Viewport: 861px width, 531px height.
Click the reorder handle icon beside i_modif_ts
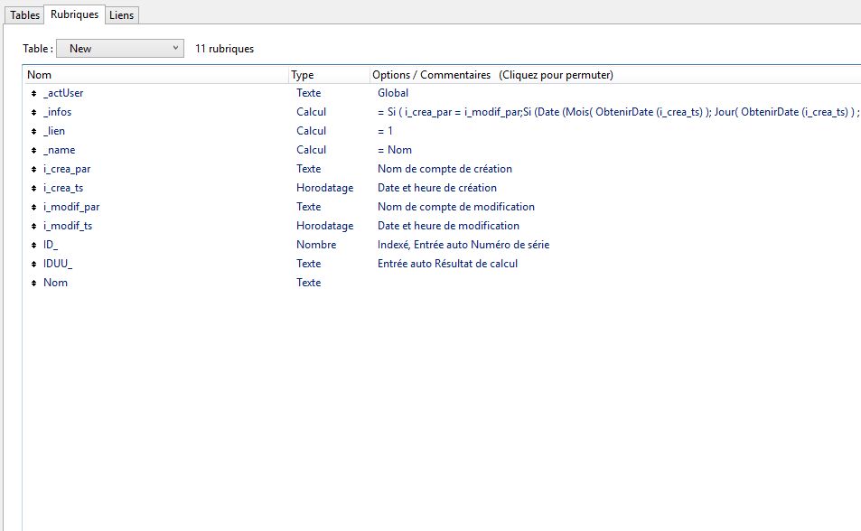point(33,226)
